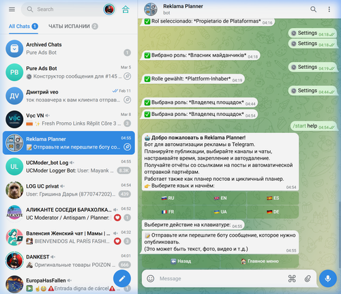Search within this chat using magnifier icon
This screenshot has width=341, height=294.
click(x=313, y=10)
